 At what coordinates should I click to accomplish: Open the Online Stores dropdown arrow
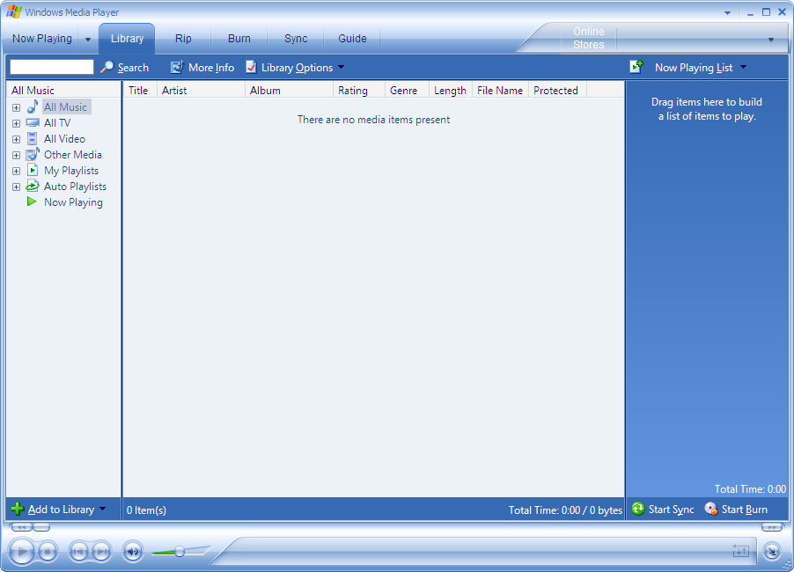coord(771,39)
